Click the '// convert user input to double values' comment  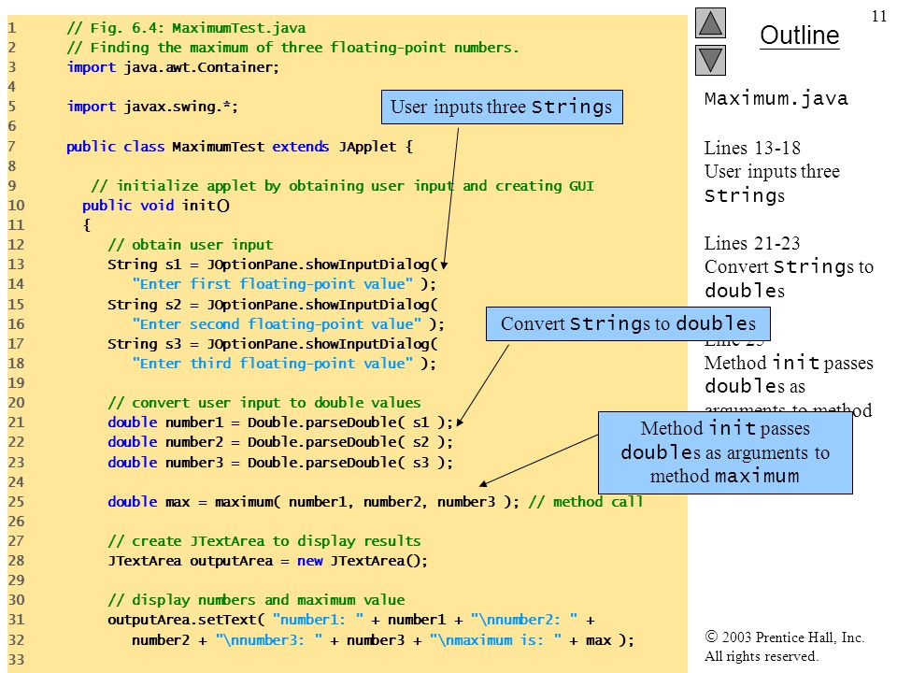263,403
